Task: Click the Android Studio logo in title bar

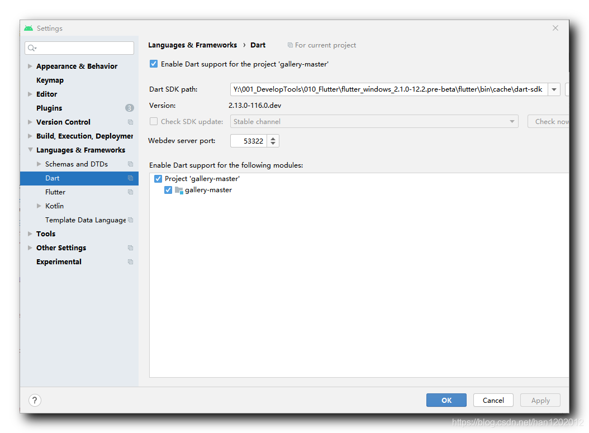Action: click(28, 28)
